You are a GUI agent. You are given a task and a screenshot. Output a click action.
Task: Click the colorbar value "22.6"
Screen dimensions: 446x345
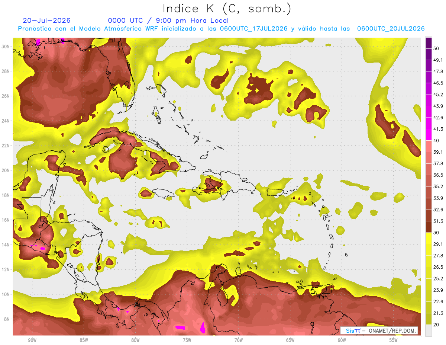(438, 302)
